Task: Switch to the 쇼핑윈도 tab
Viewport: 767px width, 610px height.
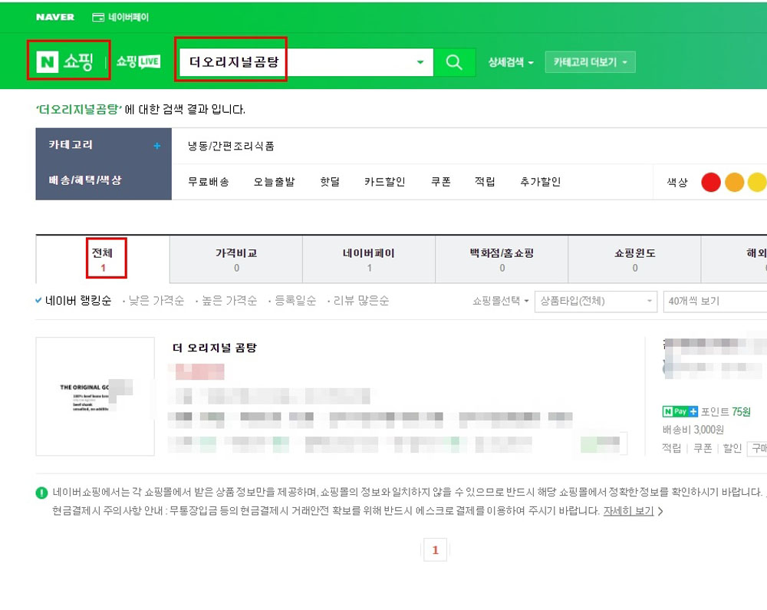Action: 634,260
